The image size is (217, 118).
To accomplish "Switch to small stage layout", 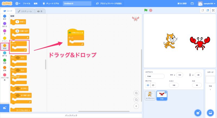I will point(202,11).
